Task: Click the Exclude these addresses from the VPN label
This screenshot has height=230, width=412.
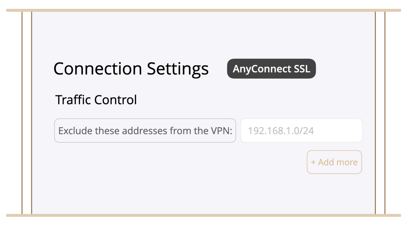Action: click(145, 130)
